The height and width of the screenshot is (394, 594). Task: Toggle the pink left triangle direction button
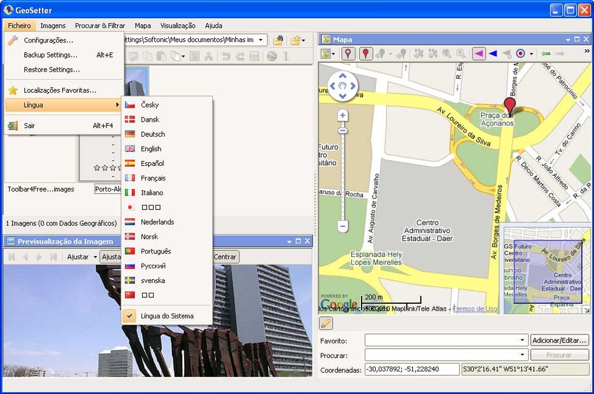479,54
